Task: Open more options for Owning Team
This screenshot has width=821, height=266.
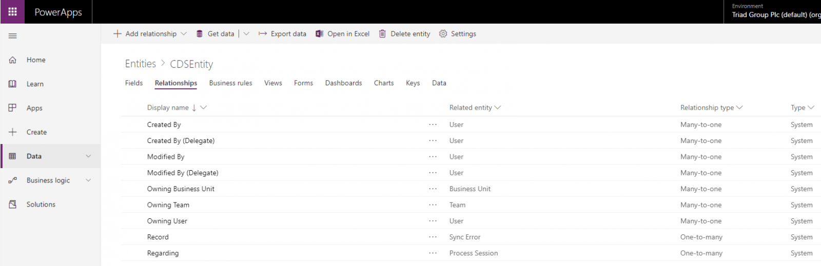Action: coord(433,205)
